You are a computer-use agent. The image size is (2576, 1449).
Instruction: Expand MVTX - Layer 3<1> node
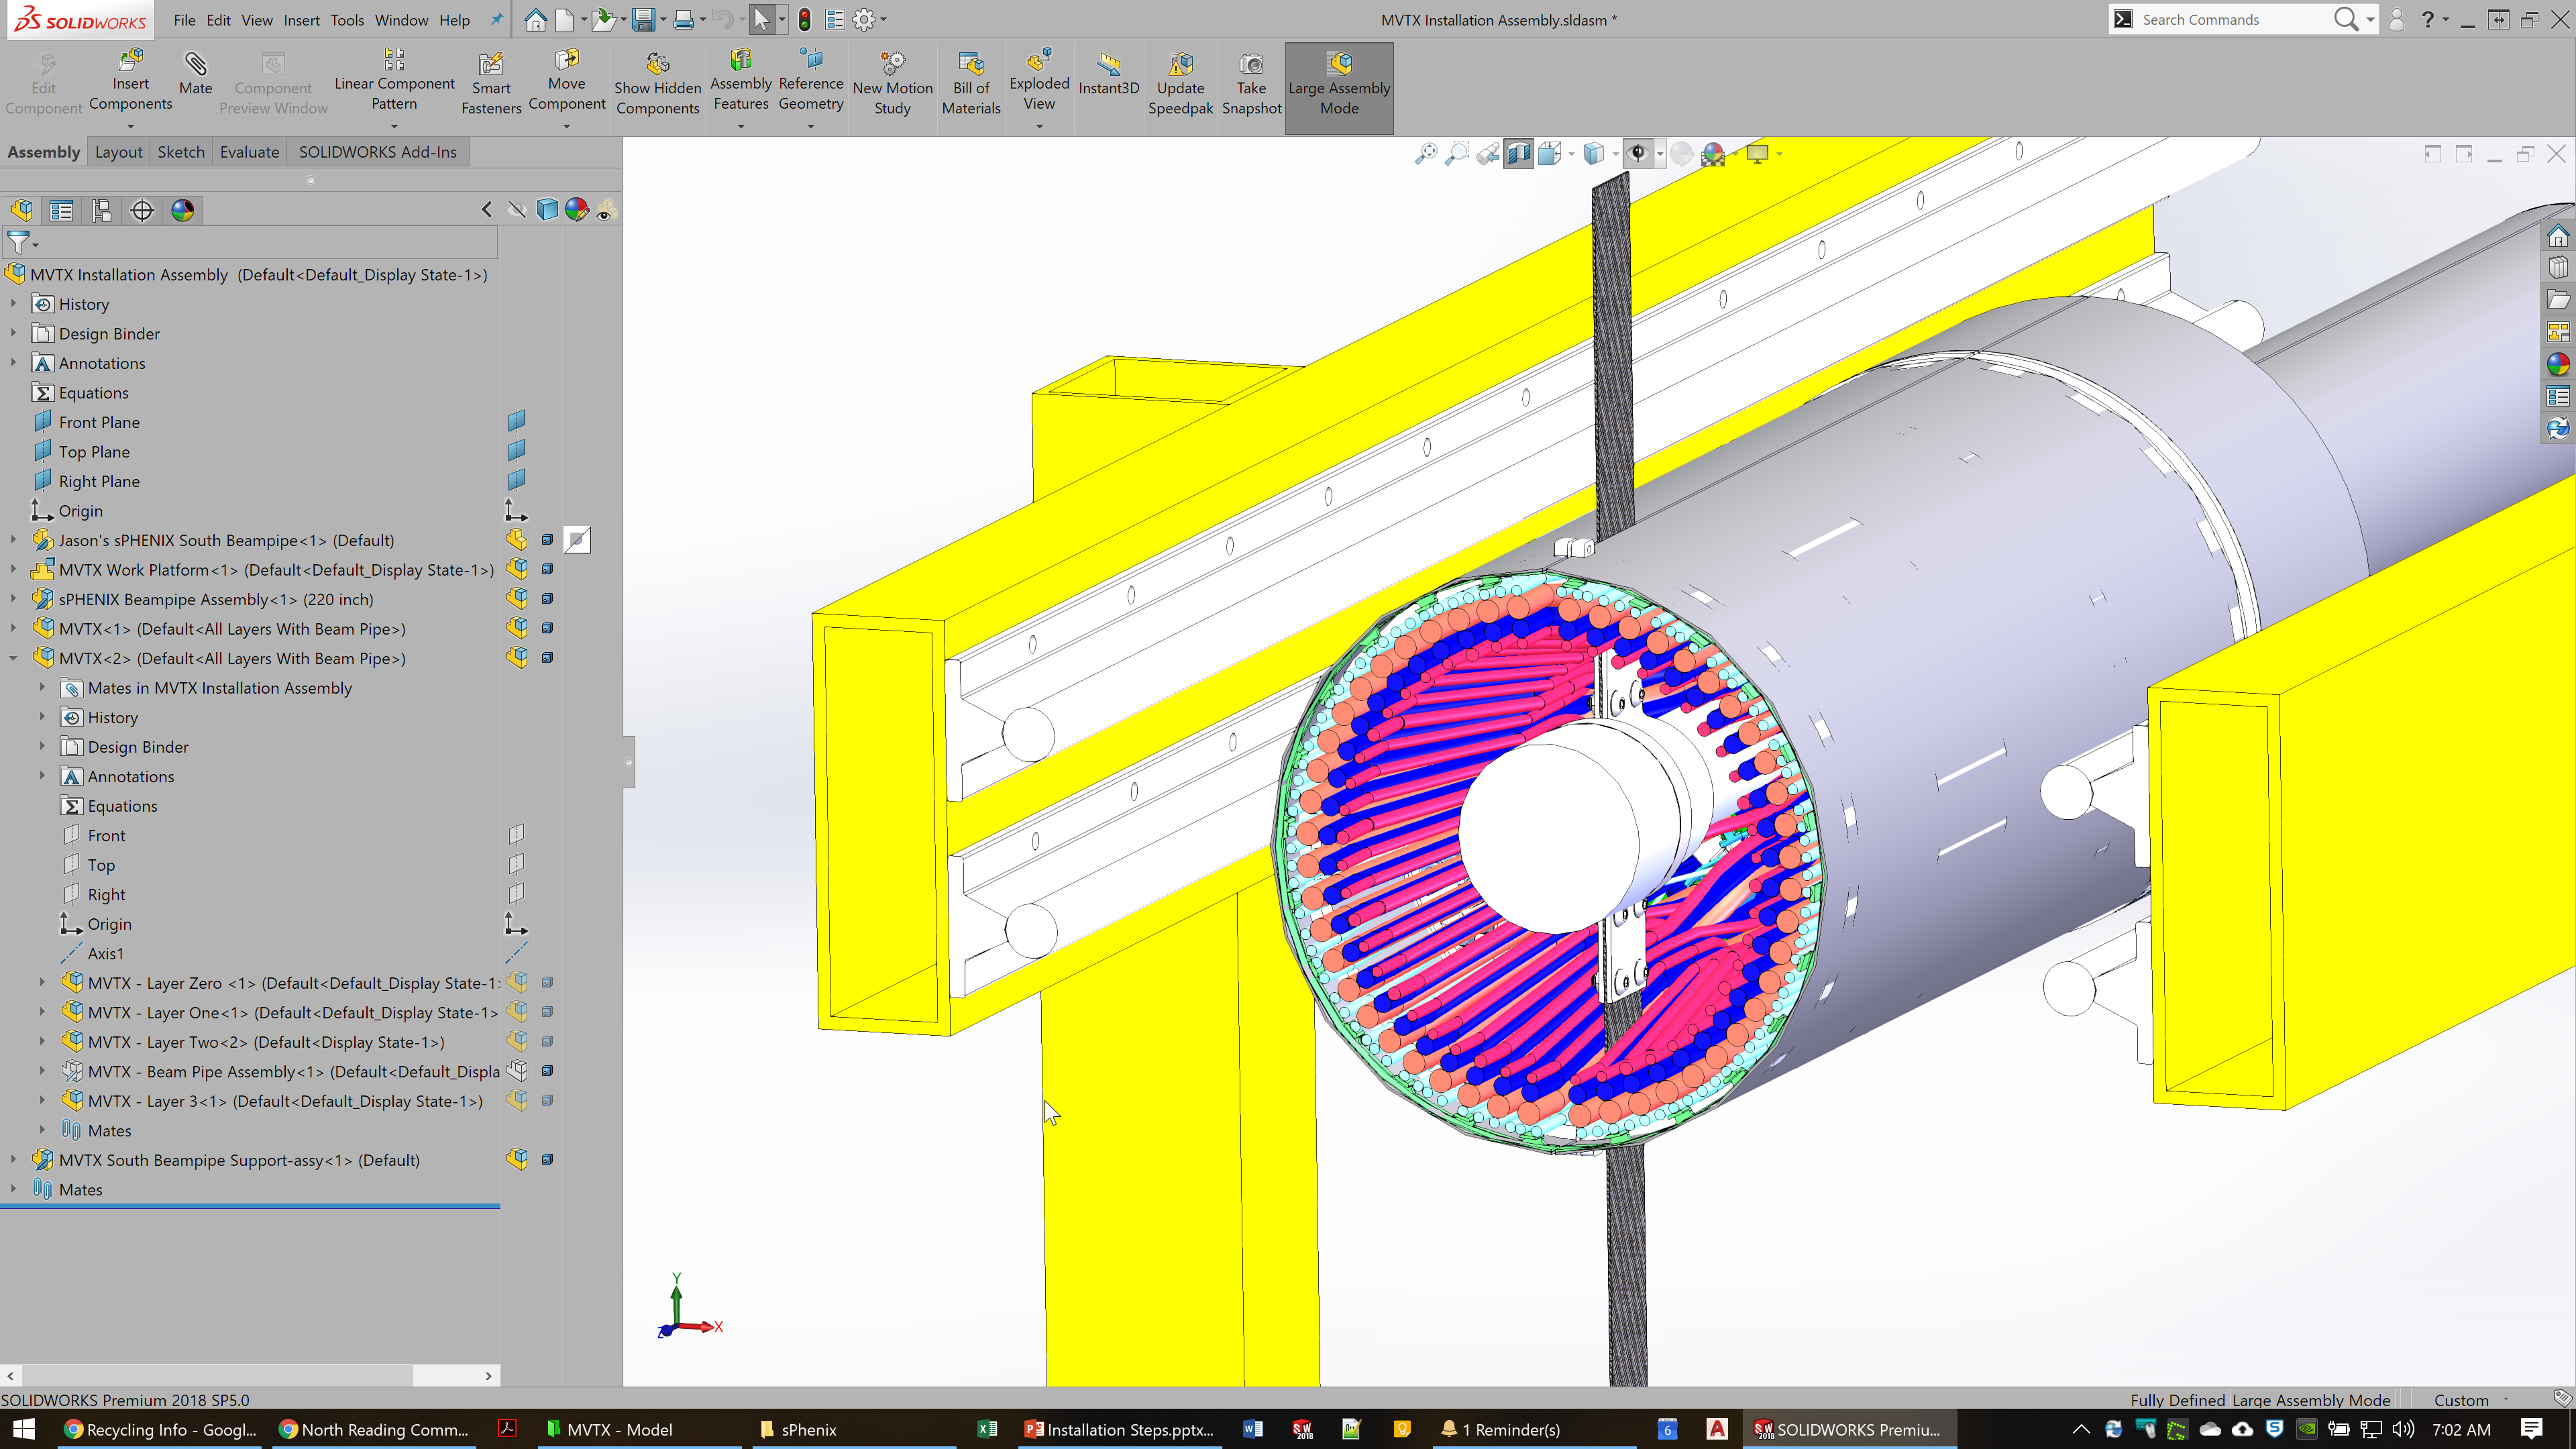point(42,1100)
